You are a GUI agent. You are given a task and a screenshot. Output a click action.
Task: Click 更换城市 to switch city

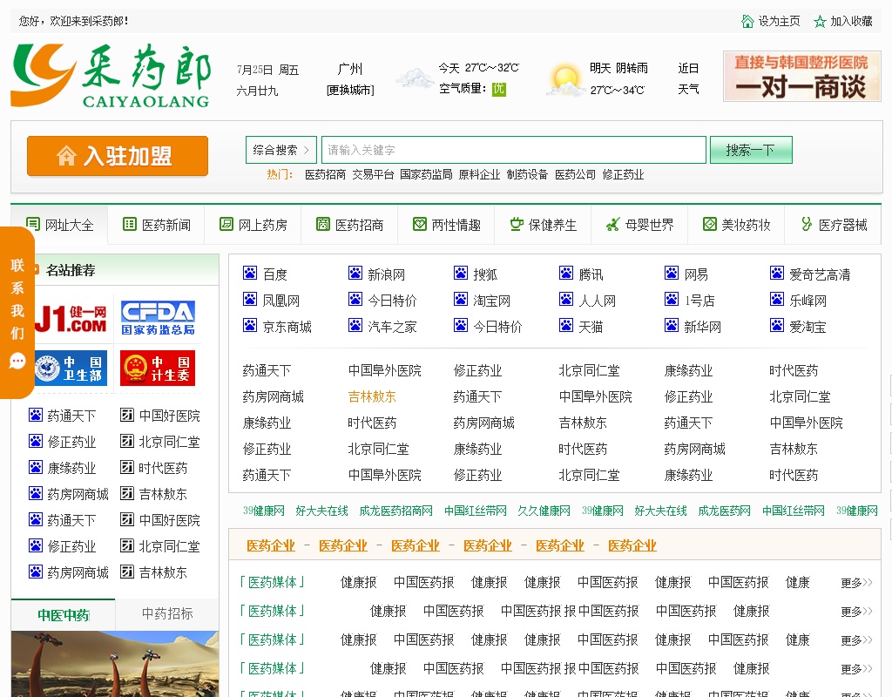[350, 90]
